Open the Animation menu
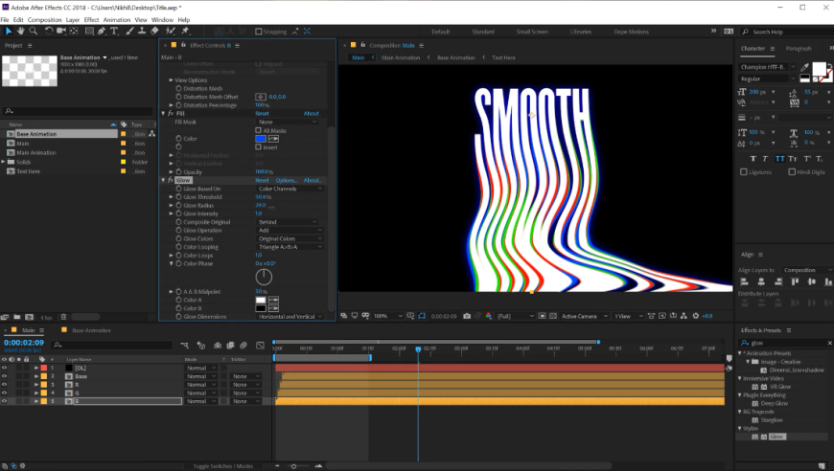834x471 pixels. (x=116, y=19)
